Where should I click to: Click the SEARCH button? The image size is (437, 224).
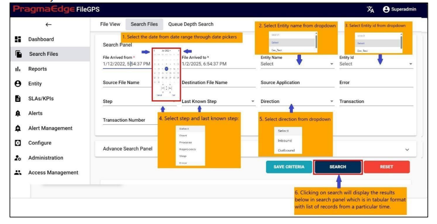(x=338, y=167)
